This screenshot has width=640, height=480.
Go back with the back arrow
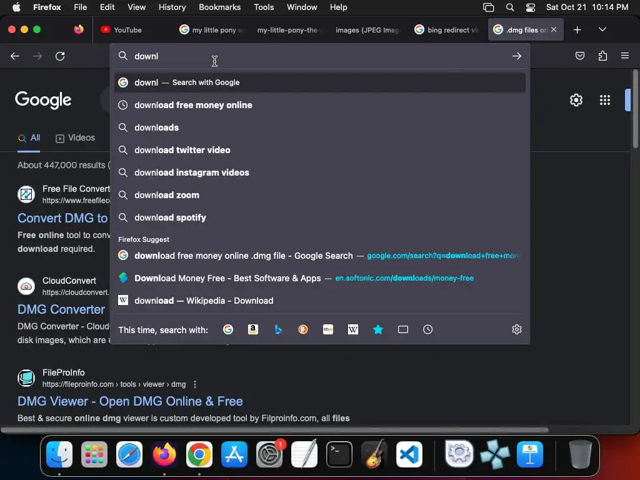coord(15,56)
